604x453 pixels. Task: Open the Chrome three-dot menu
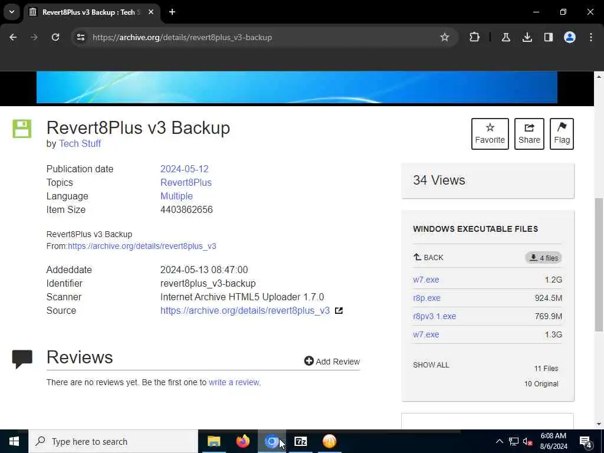(591, 37)
